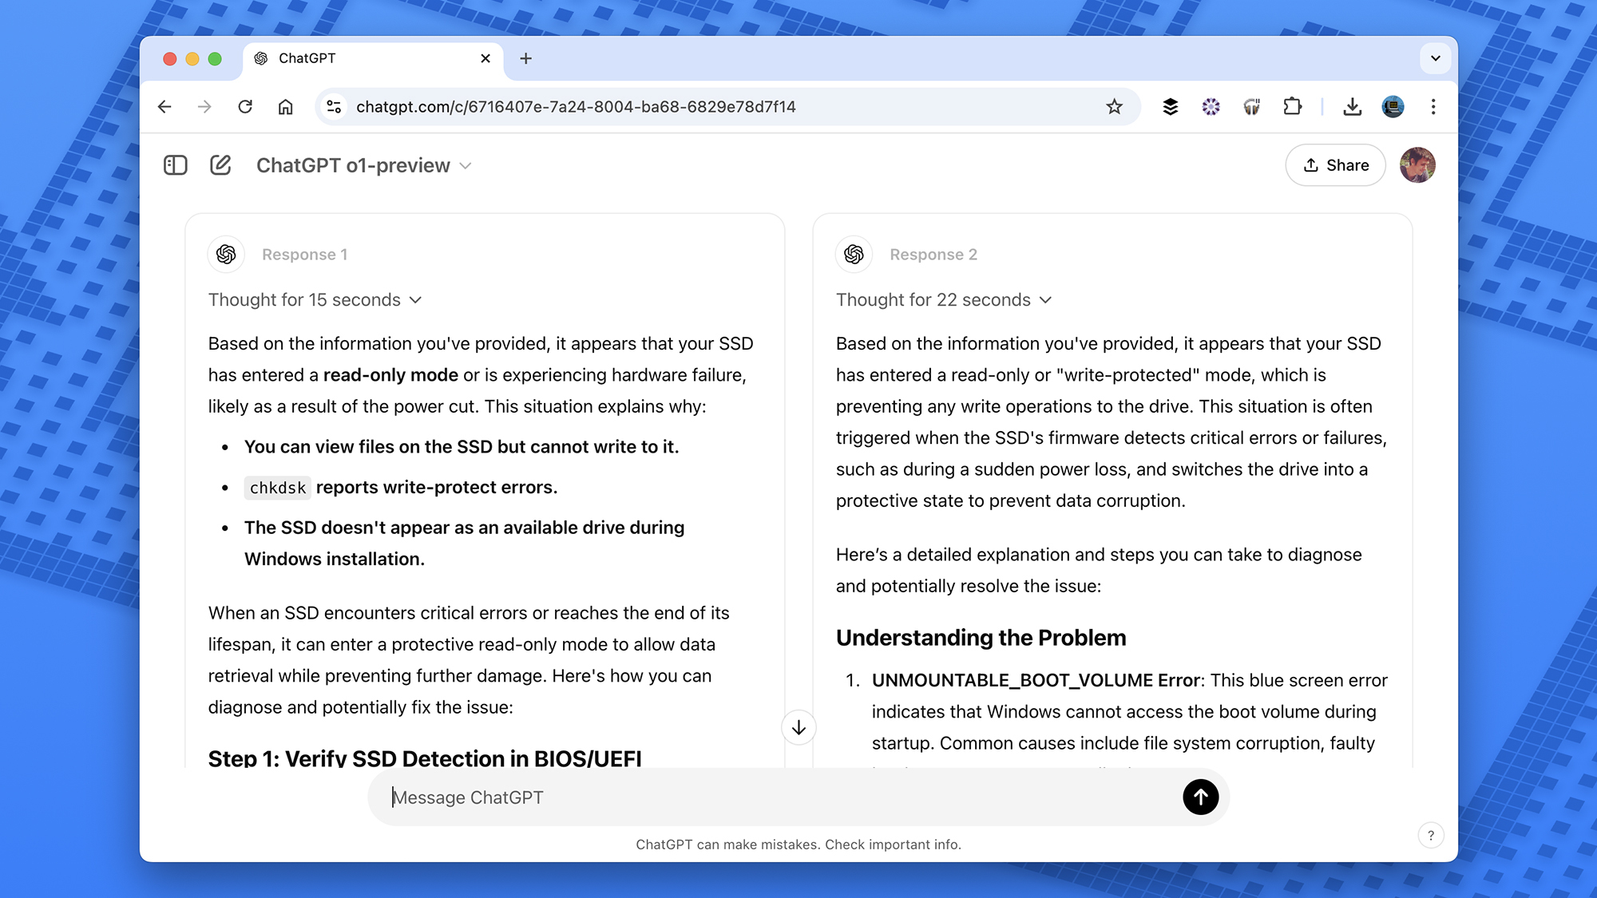Viewport: 1597px width, 898px height.
Task: Click the browser back navigation arrow
Action: click(x=164, y=106)
